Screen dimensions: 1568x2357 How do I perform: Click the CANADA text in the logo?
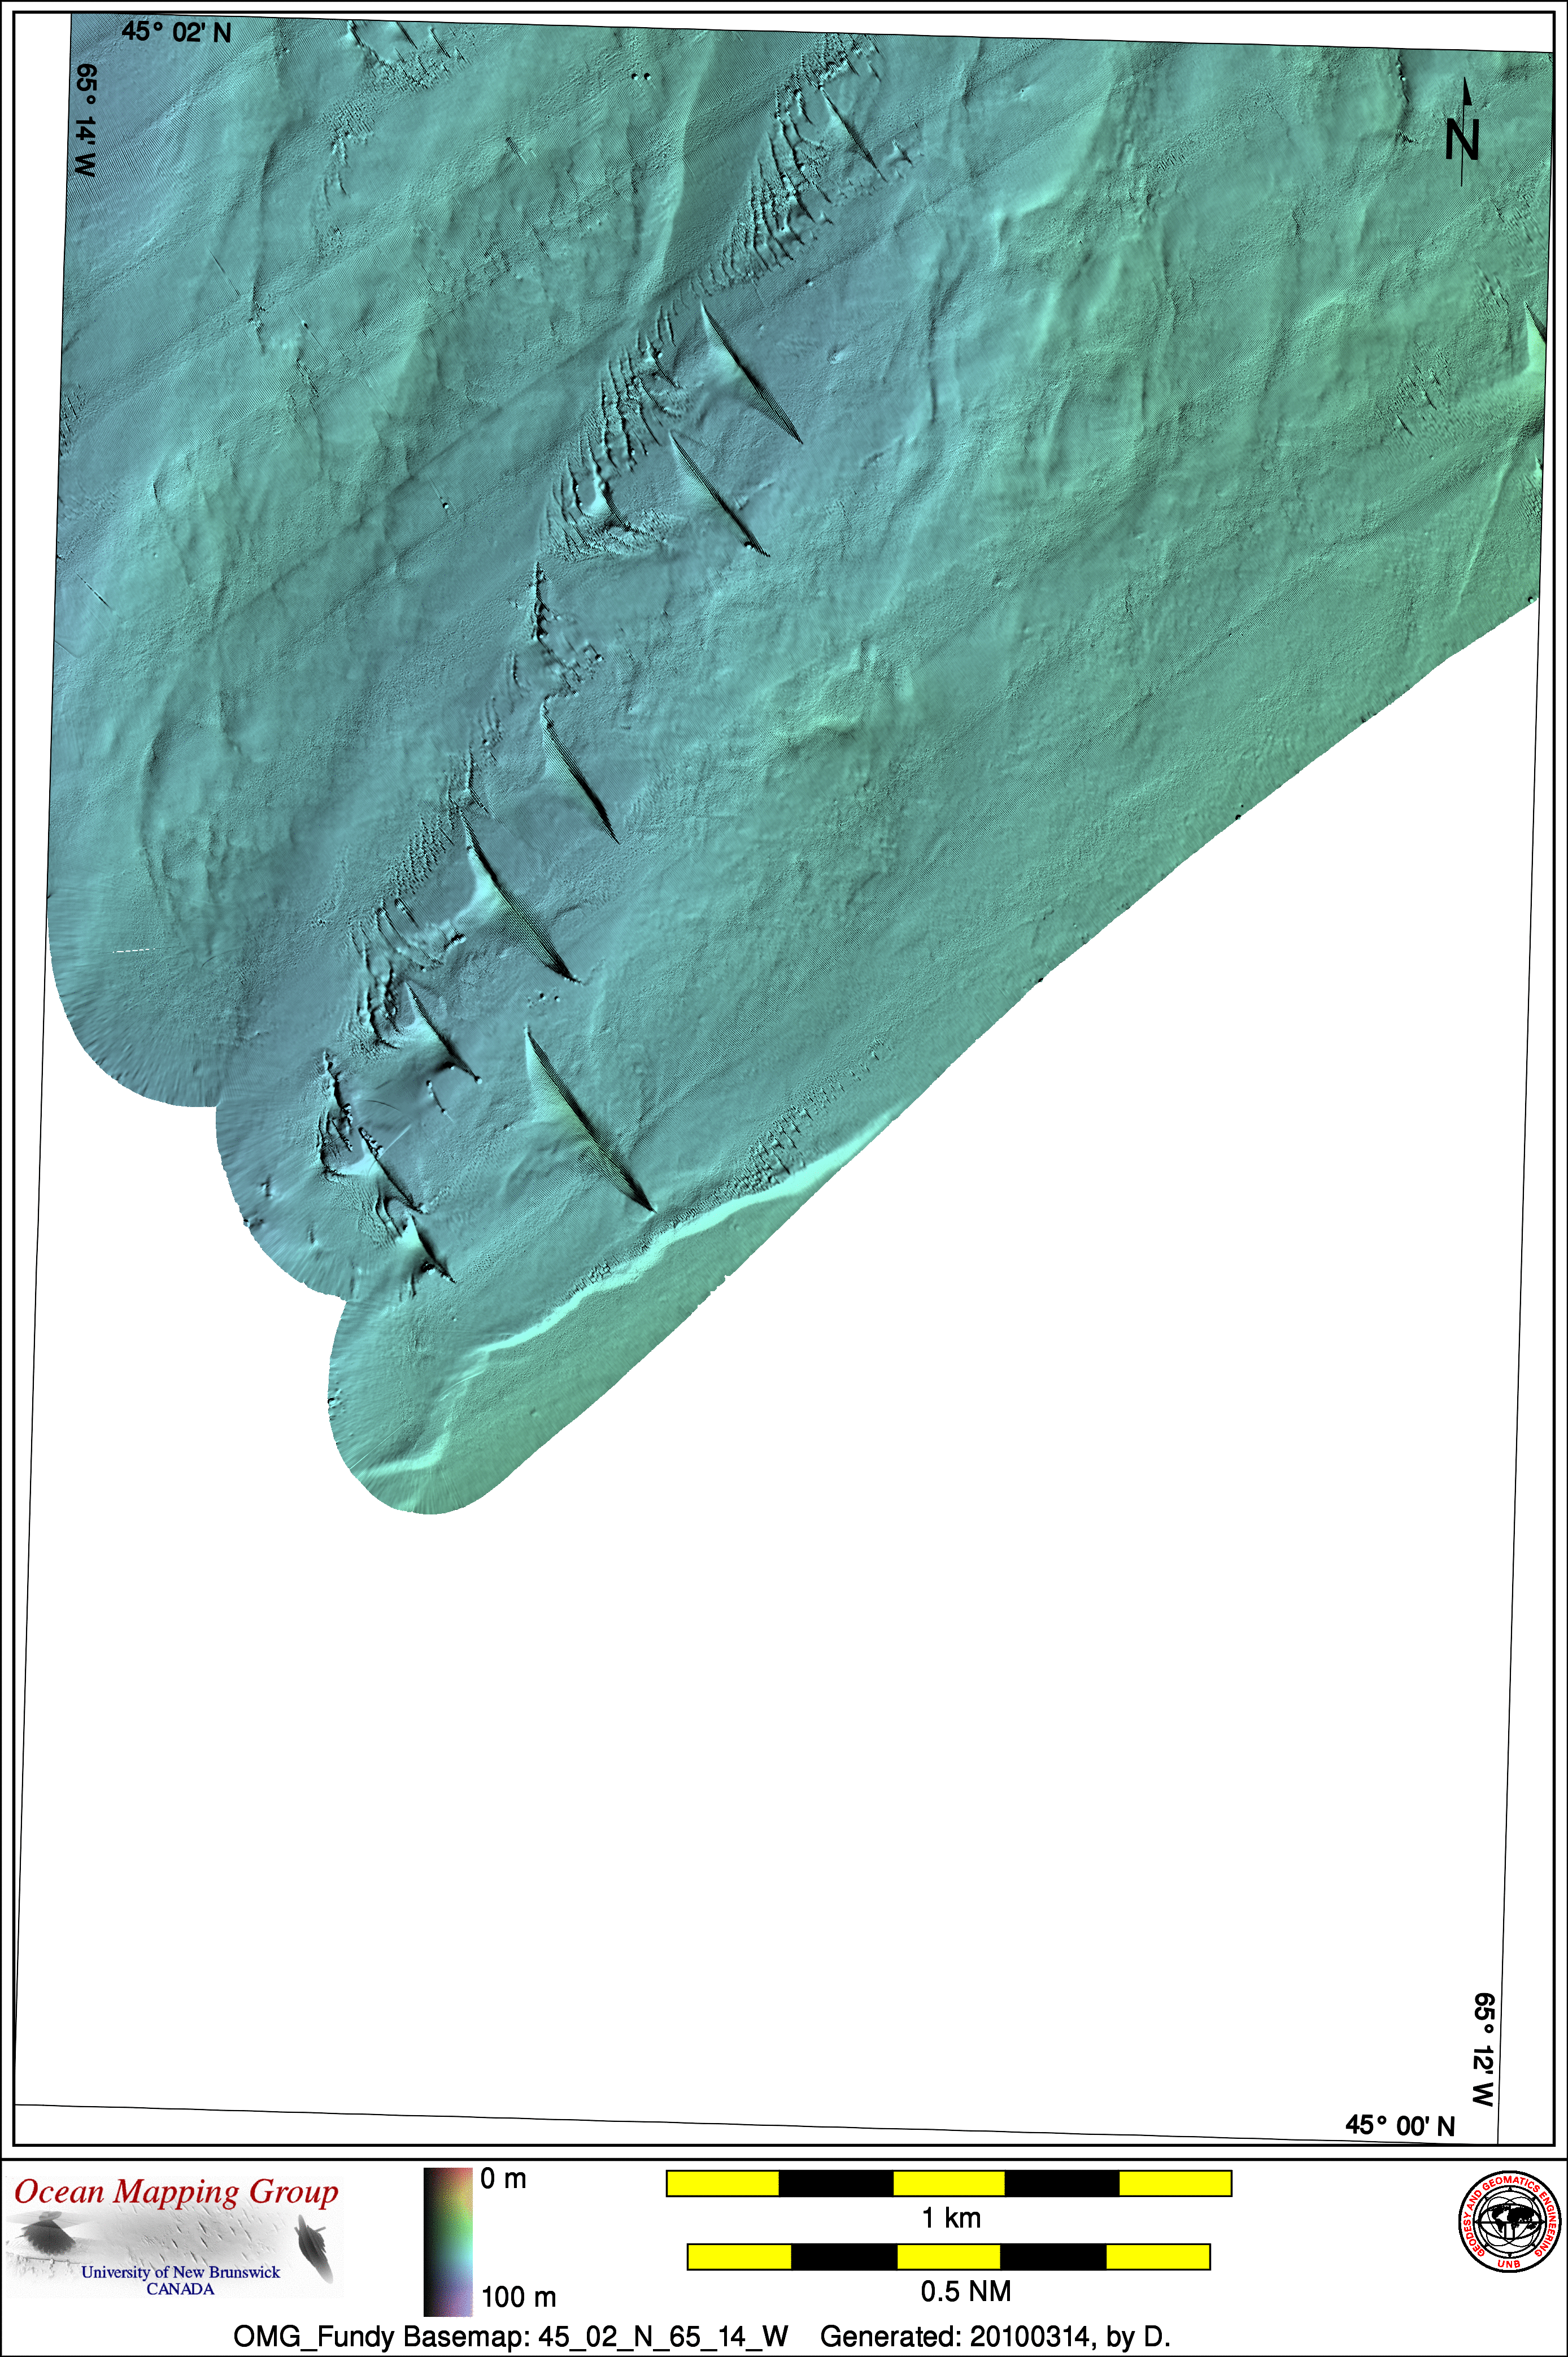[x=180, y=2289]
